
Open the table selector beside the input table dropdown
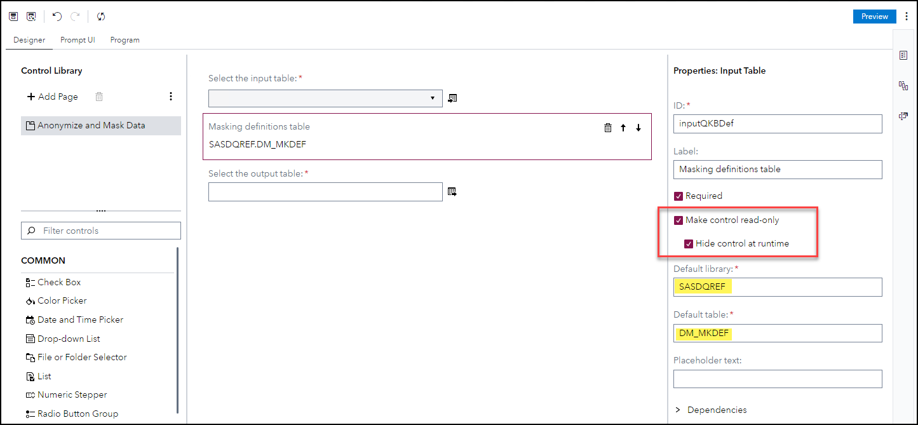click(452, 97)
